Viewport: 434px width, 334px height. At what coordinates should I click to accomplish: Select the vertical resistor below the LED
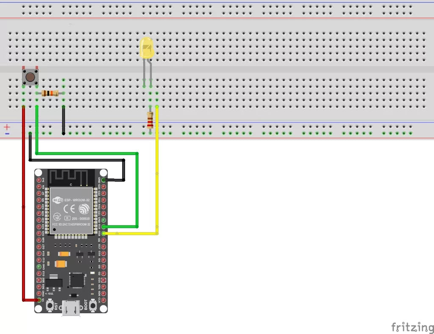pyautogui.click(x=150, y=120)
